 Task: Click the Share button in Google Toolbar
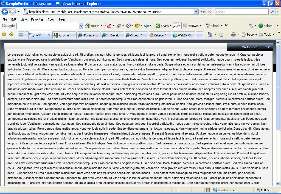click(162, 26)
